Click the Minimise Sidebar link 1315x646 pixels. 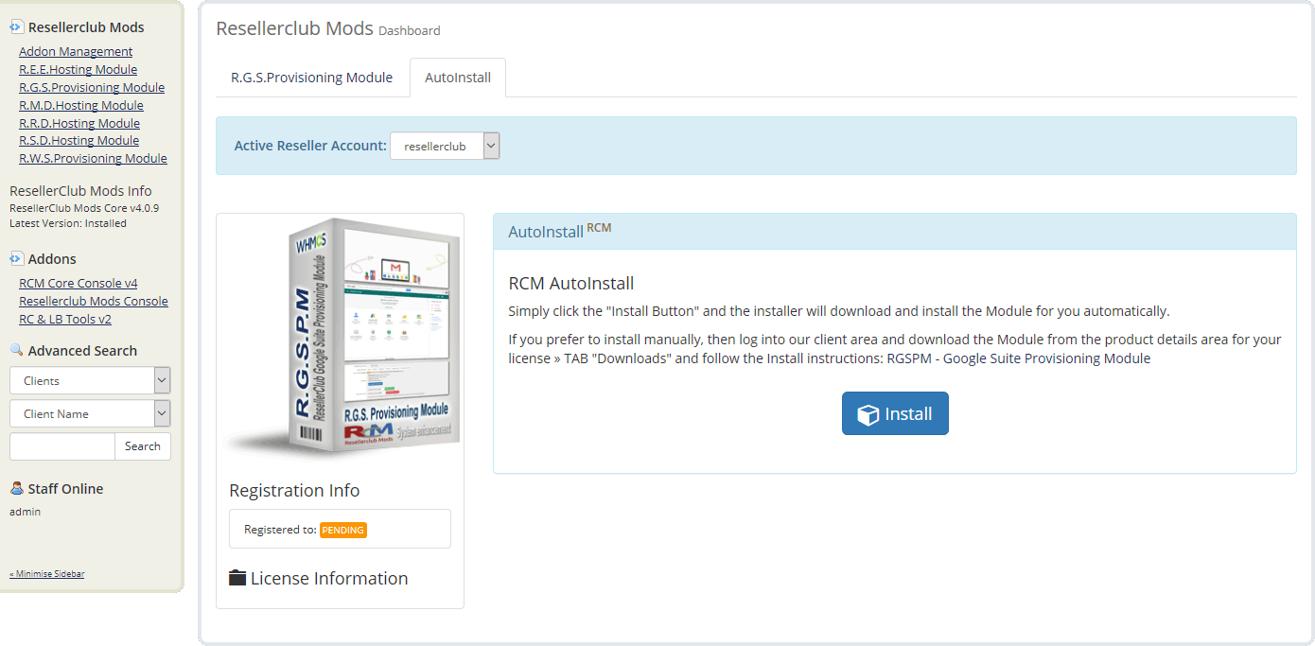click(x=47, y=574)
